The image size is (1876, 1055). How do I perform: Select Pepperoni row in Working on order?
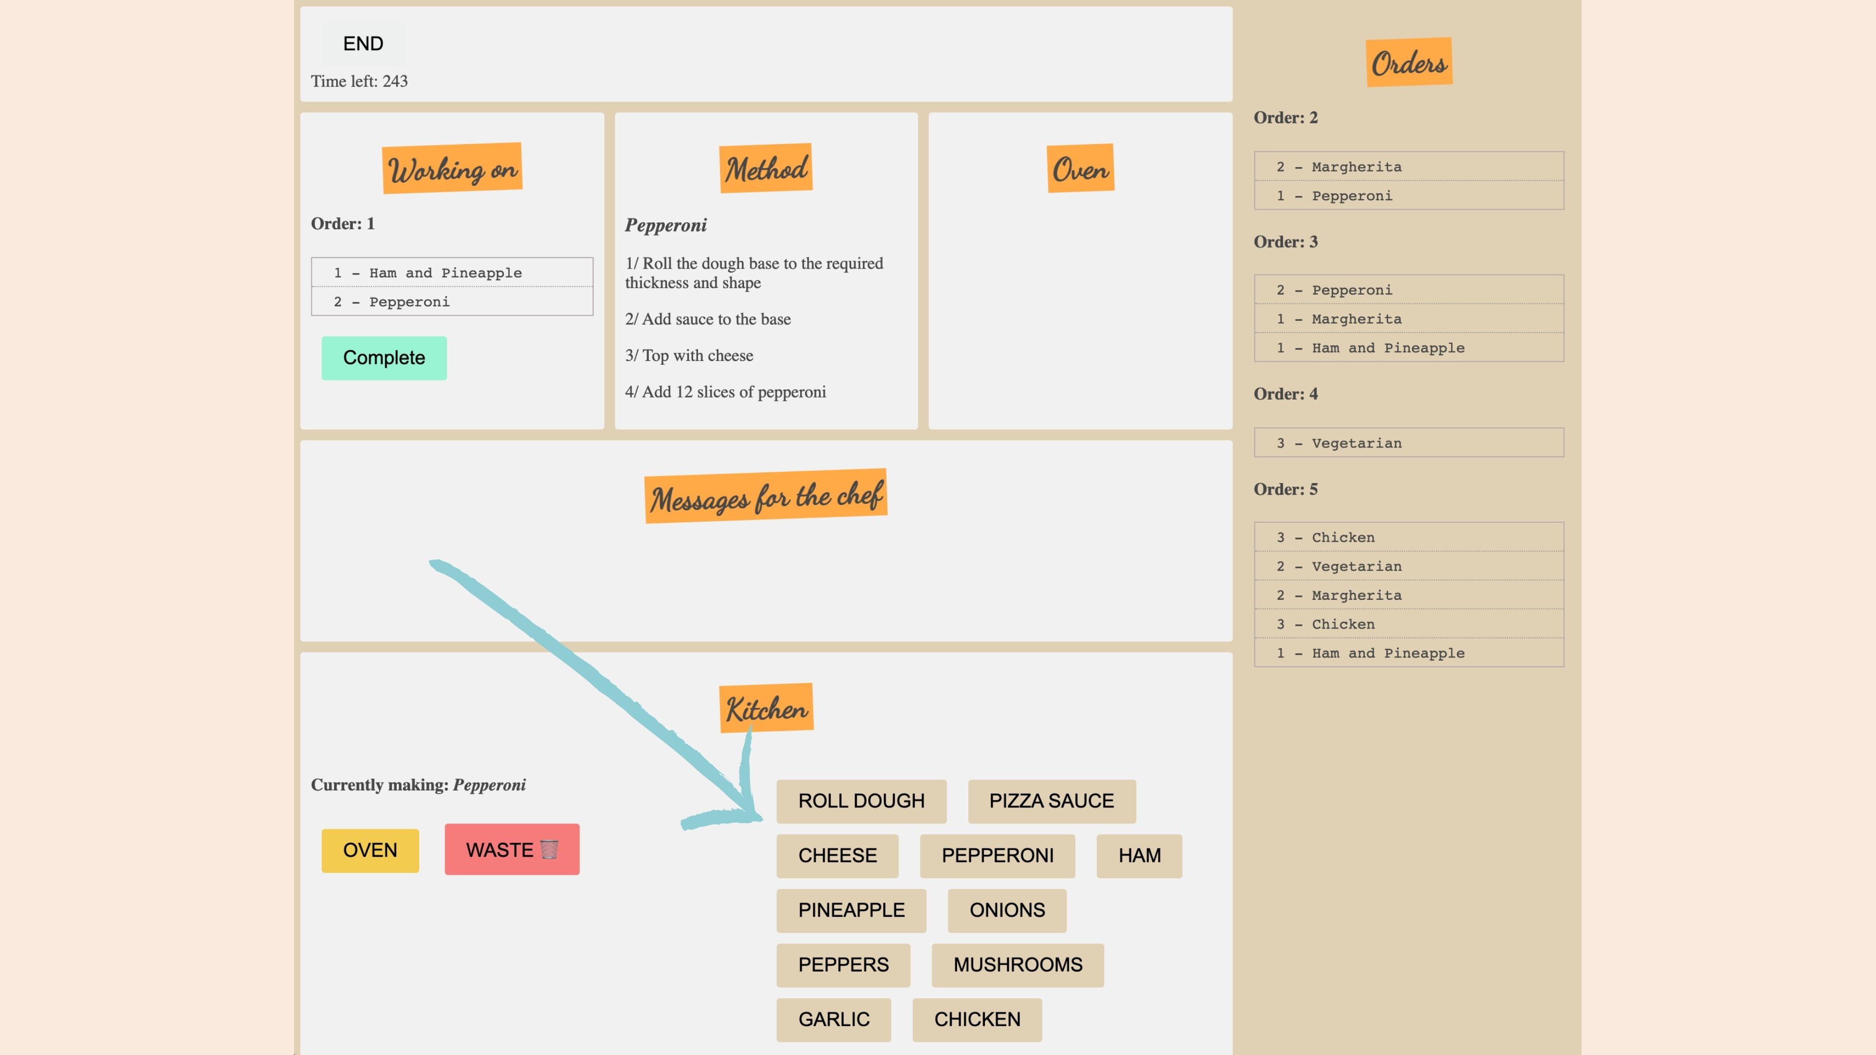tap(451, 302)
